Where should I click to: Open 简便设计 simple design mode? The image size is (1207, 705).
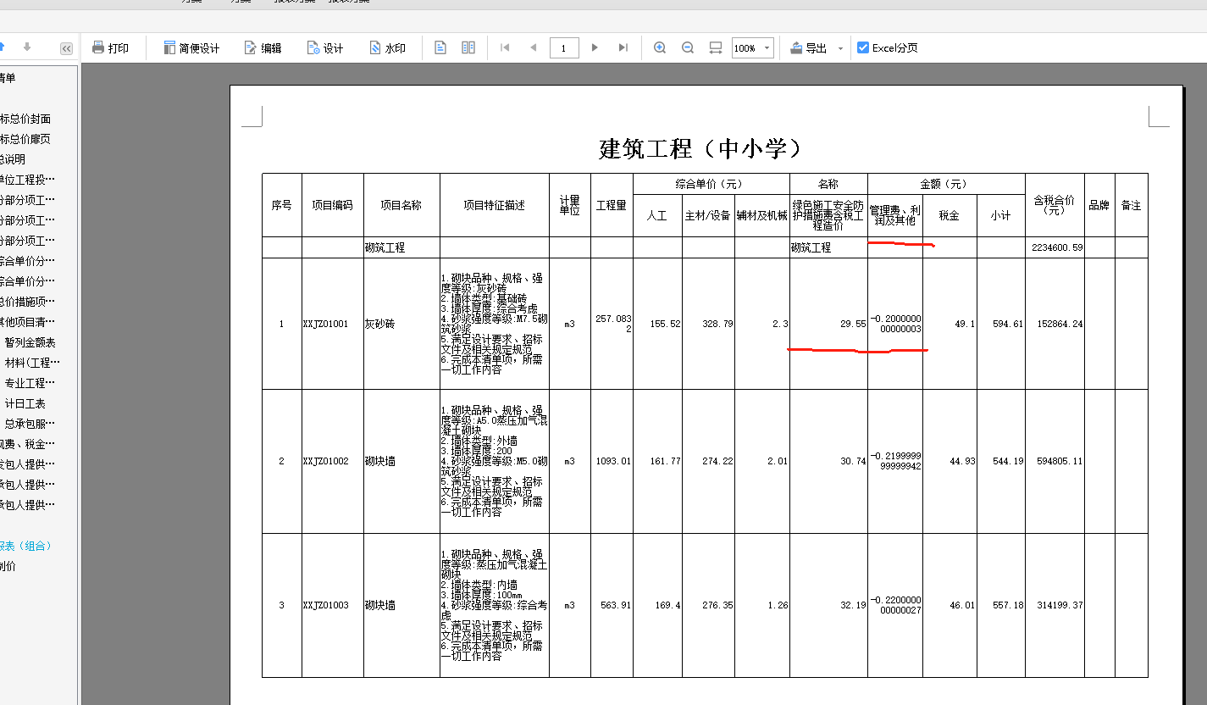pyautogui.click(x=191, y=48)
